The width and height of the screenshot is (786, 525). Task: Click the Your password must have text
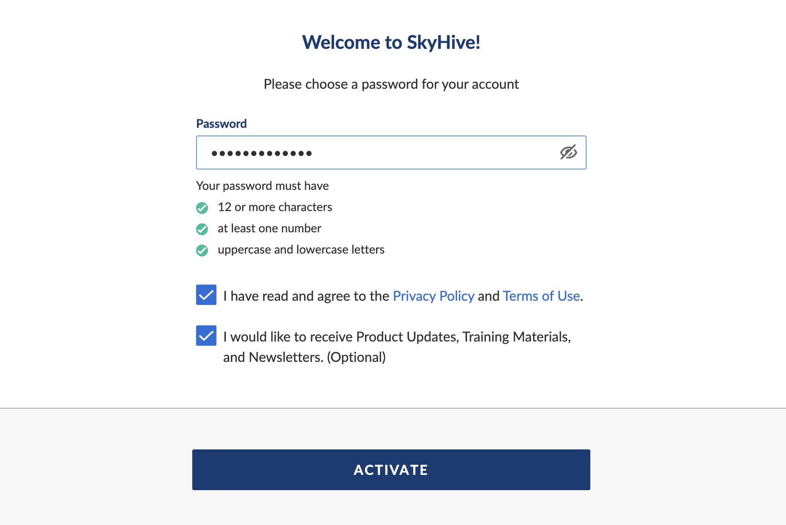[x=262, y=186]
